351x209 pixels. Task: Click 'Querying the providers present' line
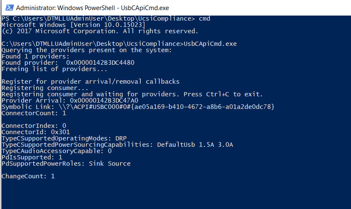(87, 50)
